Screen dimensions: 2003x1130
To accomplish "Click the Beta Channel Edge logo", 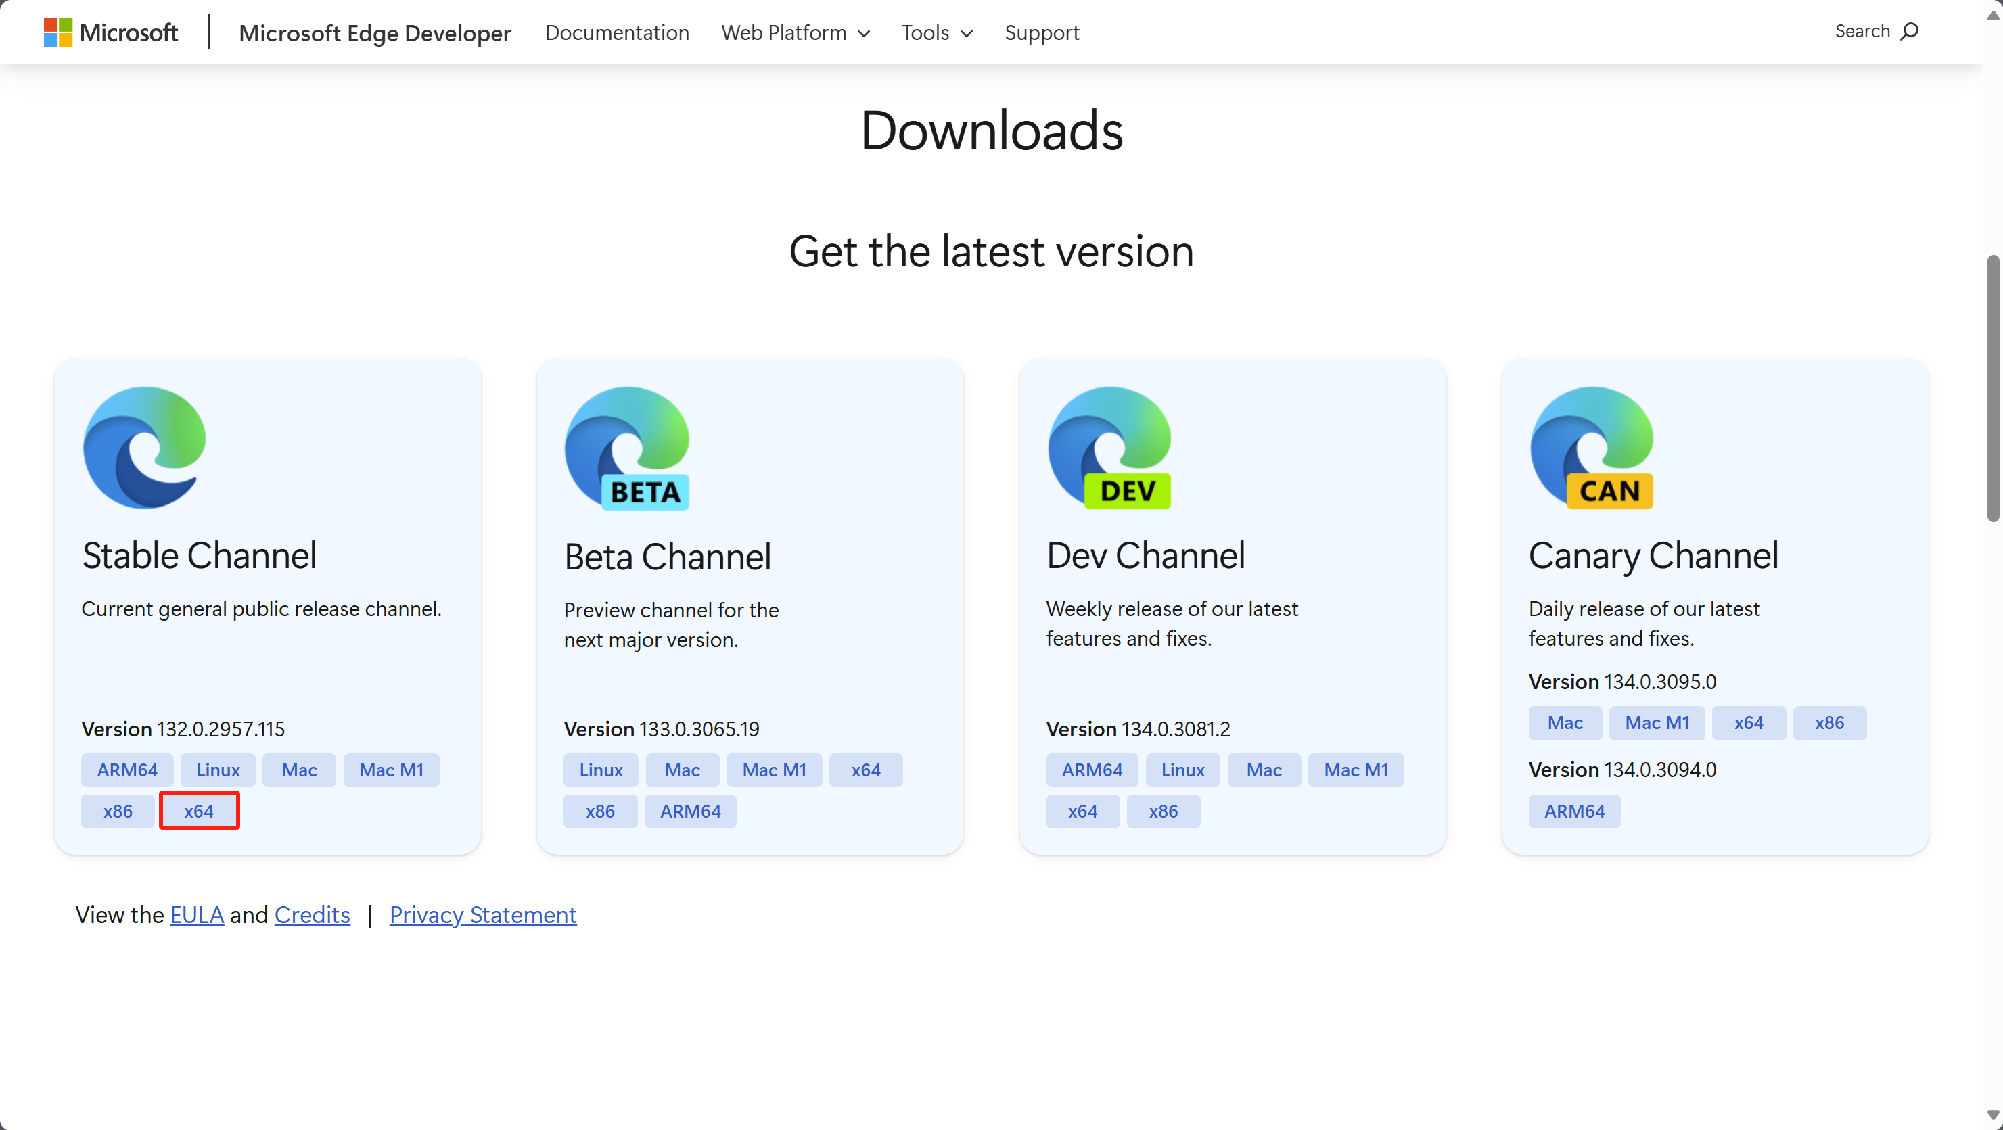I will click(626, 448).
